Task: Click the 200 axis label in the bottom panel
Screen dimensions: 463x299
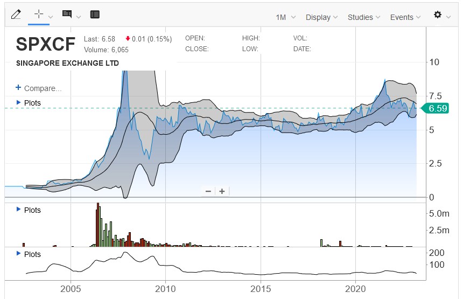Action: click(437, 253)
